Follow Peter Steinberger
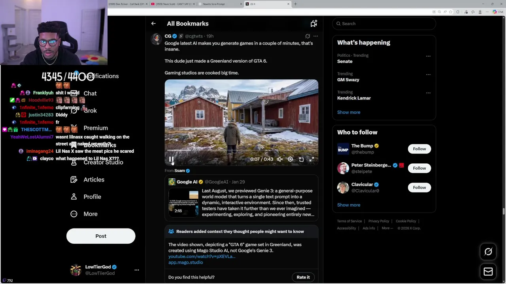 pos(419,168)
